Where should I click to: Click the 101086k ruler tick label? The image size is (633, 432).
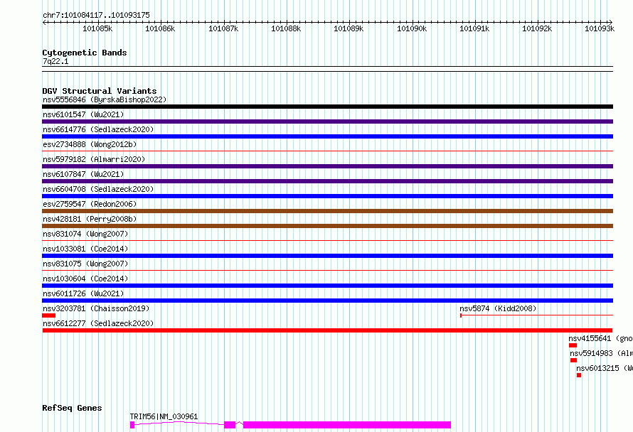pos(160,28)
